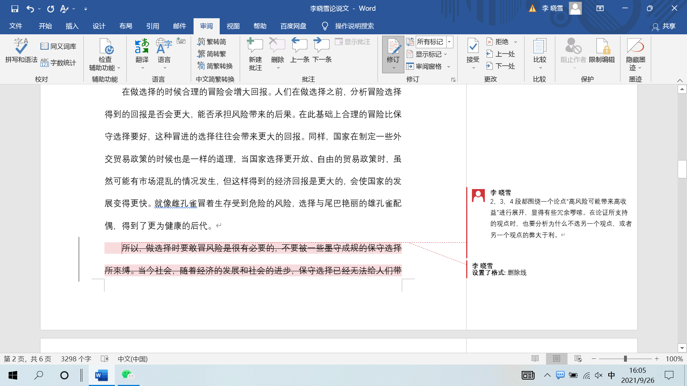Open the input keyboard icon in Language group
Screen dimensions: 687x386
click(x=181, y=41)
